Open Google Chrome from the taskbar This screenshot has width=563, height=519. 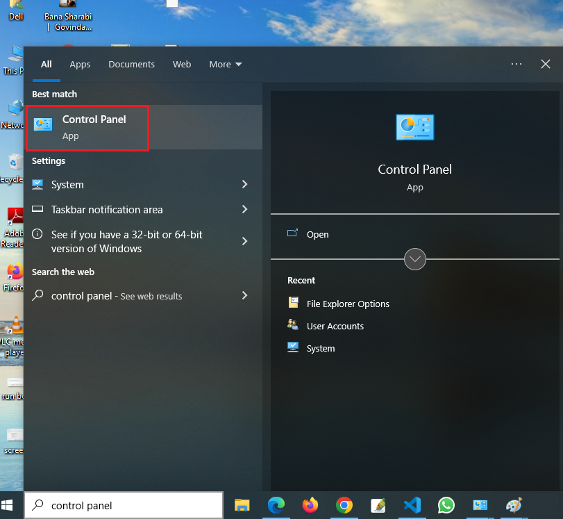(344, 505)
